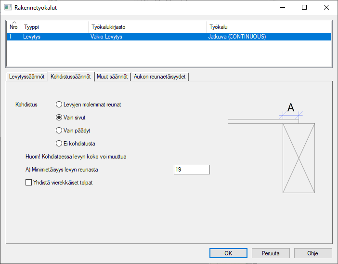Enable Yhdistä vierekkäiset tolpat checkbox
Image resolution: width=338 pixels, height=264 pixels.
[28, 183]
